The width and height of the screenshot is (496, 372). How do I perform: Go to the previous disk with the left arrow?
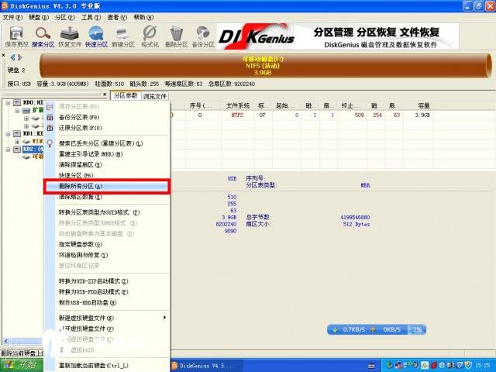(x=12, y=57)
